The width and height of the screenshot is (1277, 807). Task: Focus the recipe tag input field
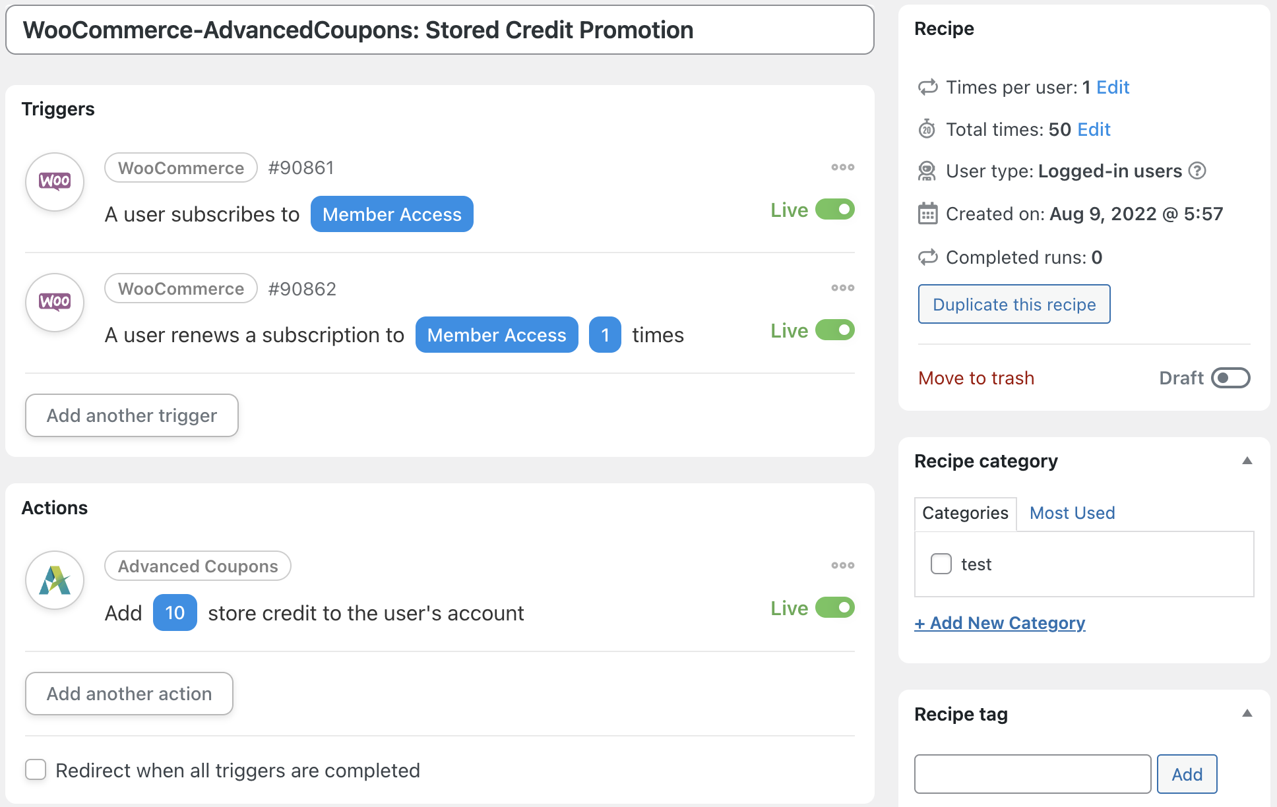1033,774
